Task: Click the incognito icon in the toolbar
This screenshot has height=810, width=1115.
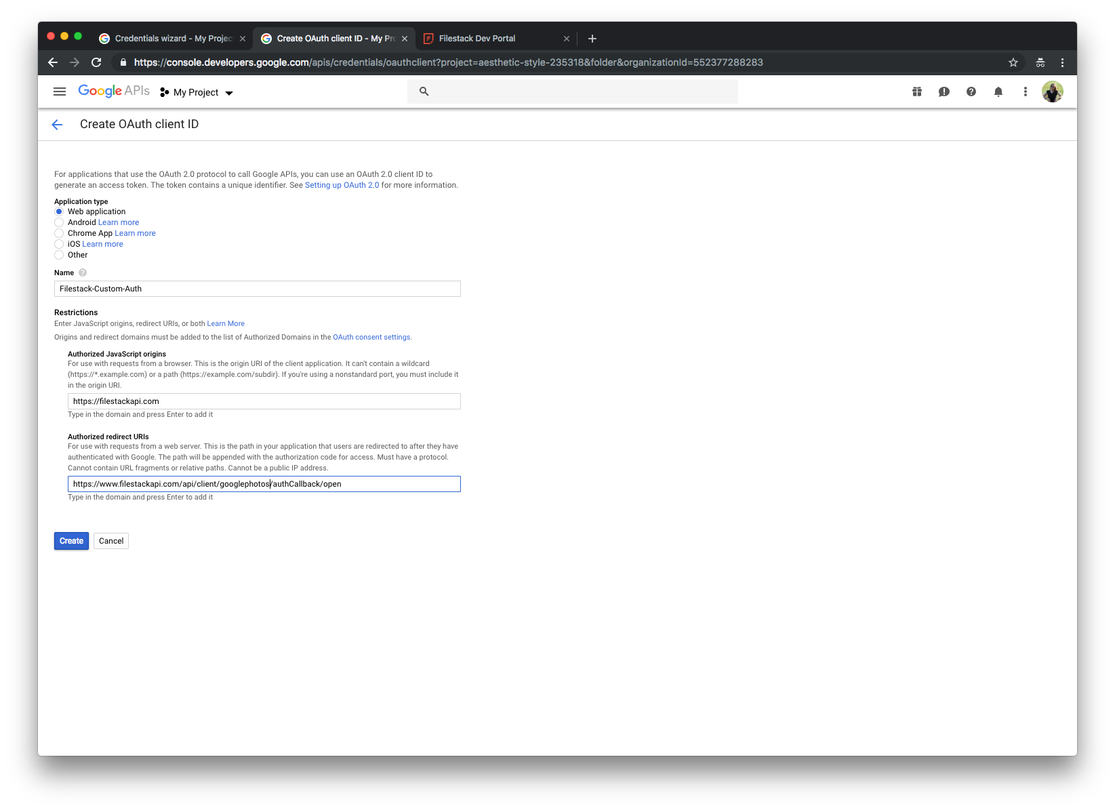Action: coord(1040,62)
